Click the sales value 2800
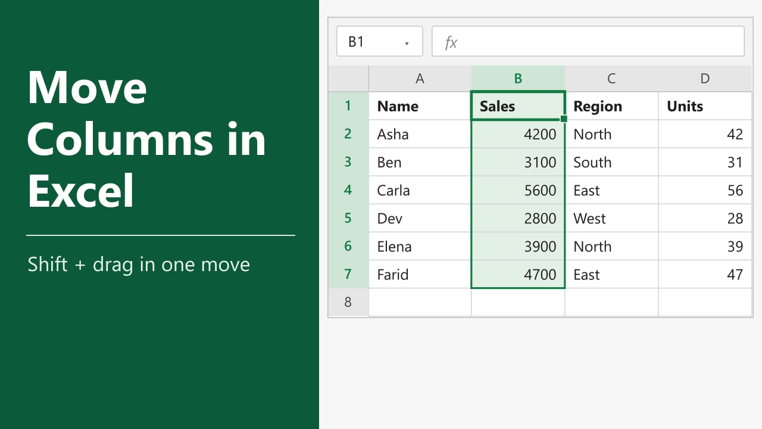The width and height of the screenshot is (762, 429). coord(518,218)
